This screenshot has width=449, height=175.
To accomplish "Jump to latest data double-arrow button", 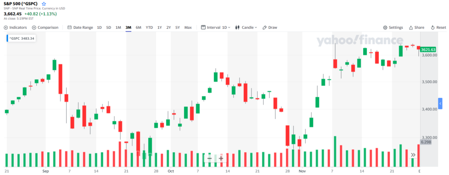I will pos(413,155).
